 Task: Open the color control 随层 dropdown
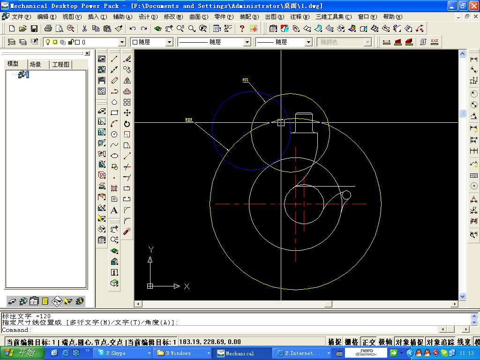pos(169,42)
